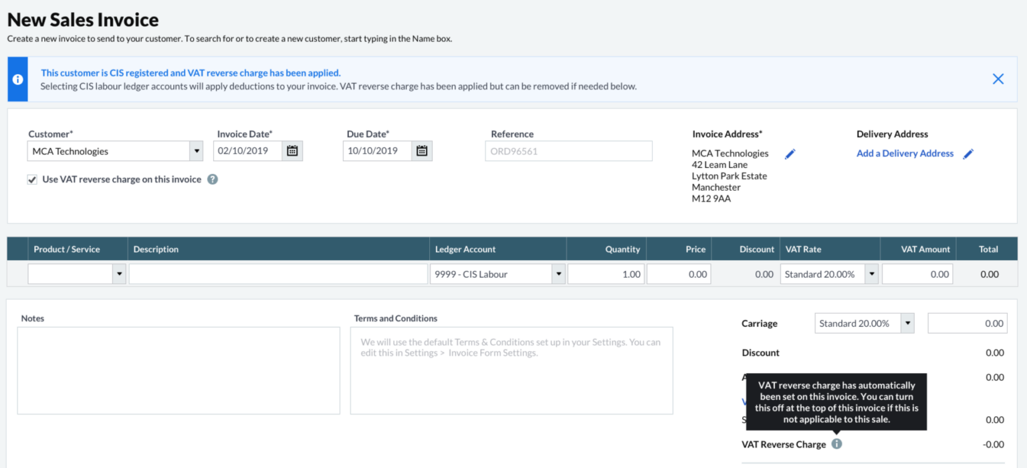The image size is (1027, 468).
Task: Open the Carriage VAT rate dropdown
Action: coord(907,324)
